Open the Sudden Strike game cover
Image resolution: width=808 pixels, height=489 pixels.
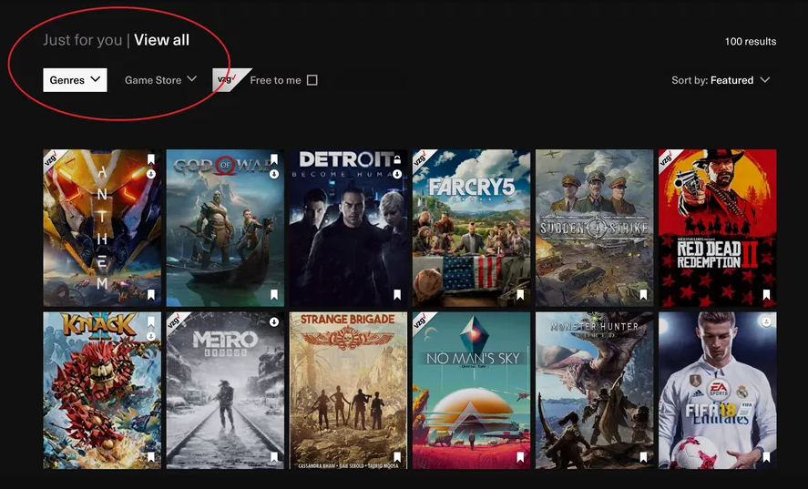point(594,228)
